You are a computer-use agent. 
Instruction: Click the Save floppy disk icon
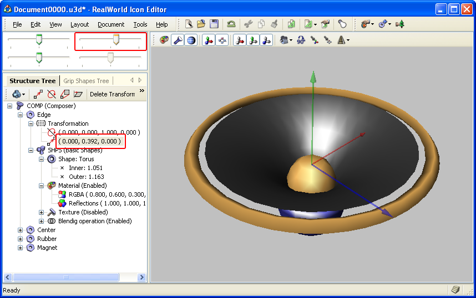[214, 24]
